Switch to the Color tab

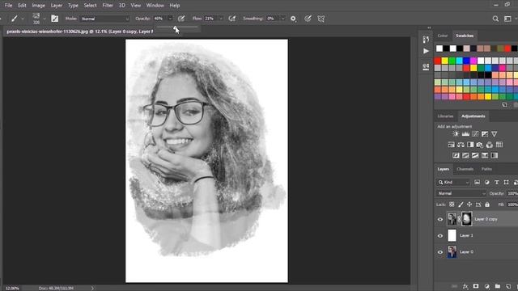(443, 36)
